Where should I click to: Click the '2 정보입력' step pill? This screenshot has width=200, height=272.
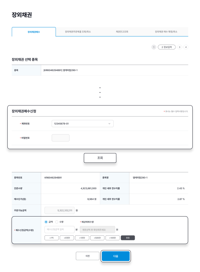pyautogui.click(x=167, y=47)
